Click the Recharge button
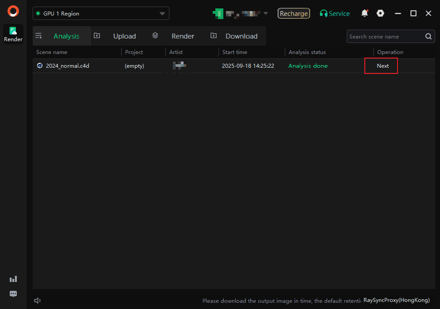This screenshot has width=440, height=309. pyautogui.click(x=294, y=14)
